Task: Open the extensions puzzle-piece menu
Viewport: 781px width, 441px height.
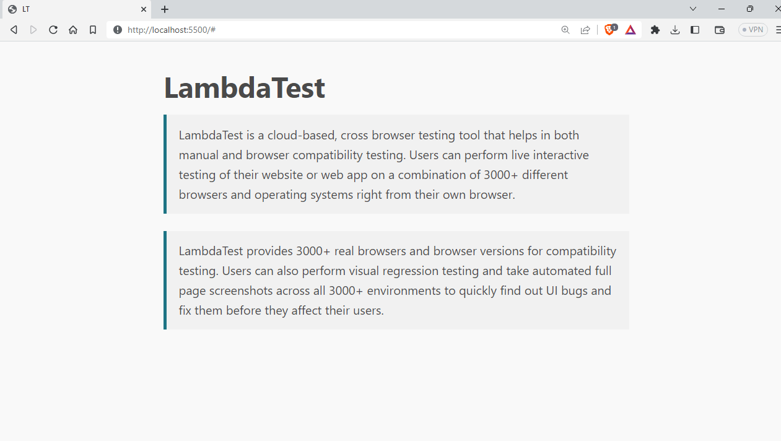Action: pos(655,29)
